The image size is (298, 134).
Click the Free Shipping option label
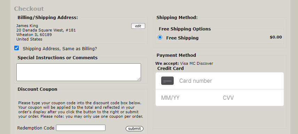(182, 38)
